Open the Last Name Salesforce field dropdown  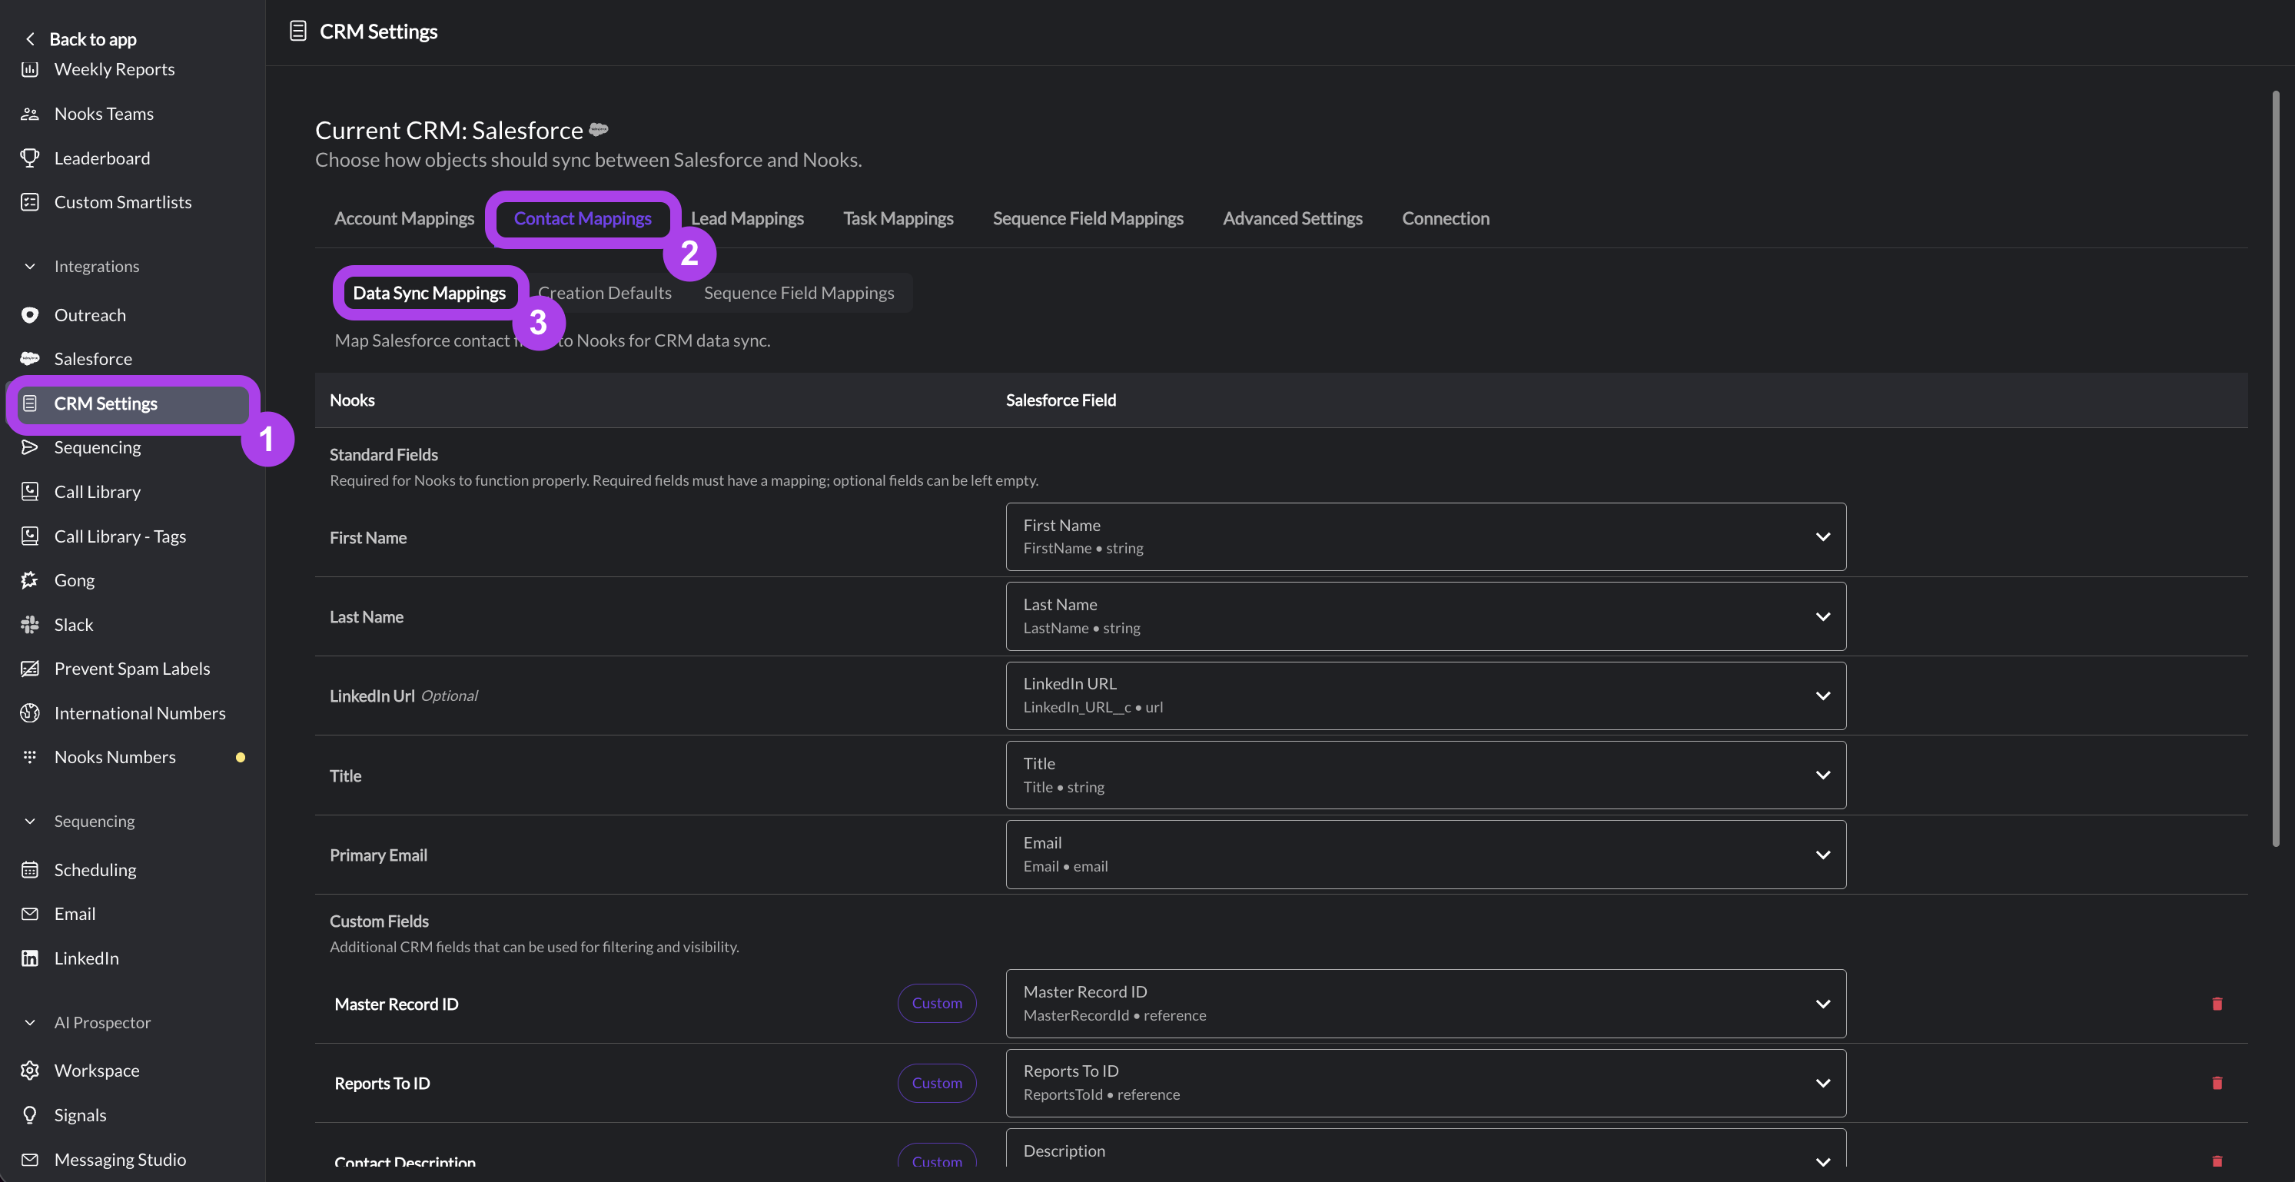(x=1426, y=616)
